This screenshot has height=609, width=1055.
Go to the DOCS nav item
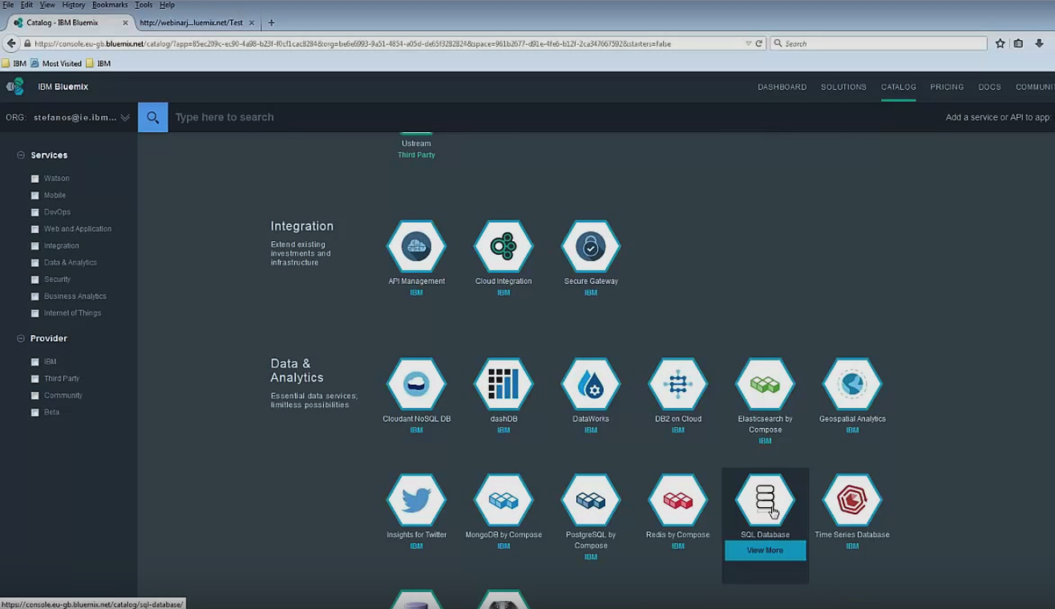(989, 87)
